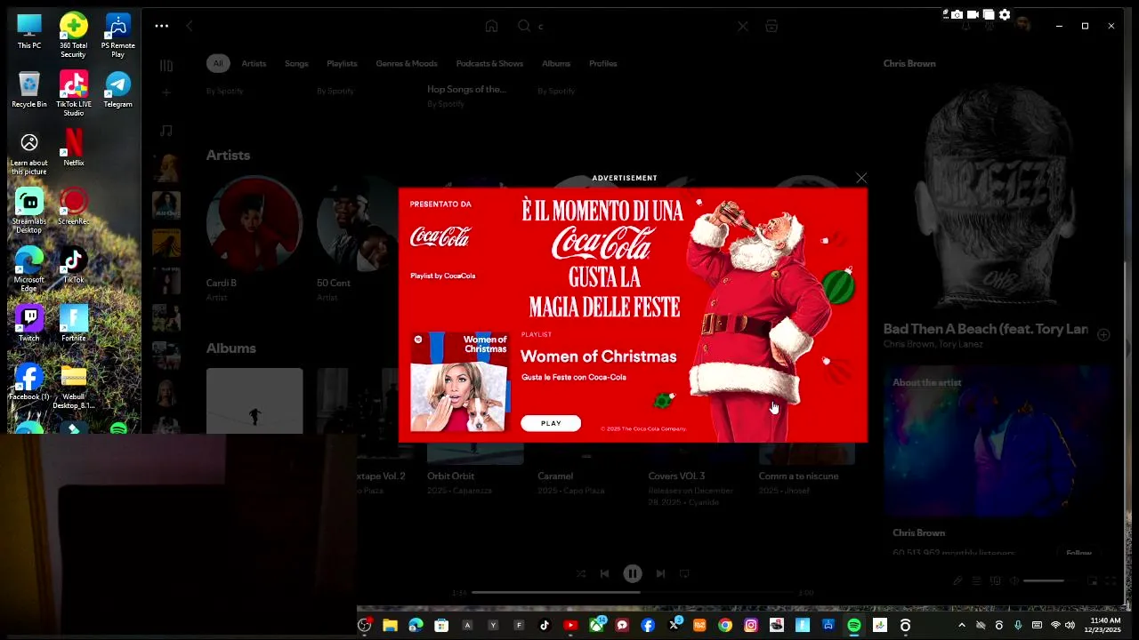Toggle shuffle playback
Screen dimensions: 1139x640
click(x=580, y=574)
